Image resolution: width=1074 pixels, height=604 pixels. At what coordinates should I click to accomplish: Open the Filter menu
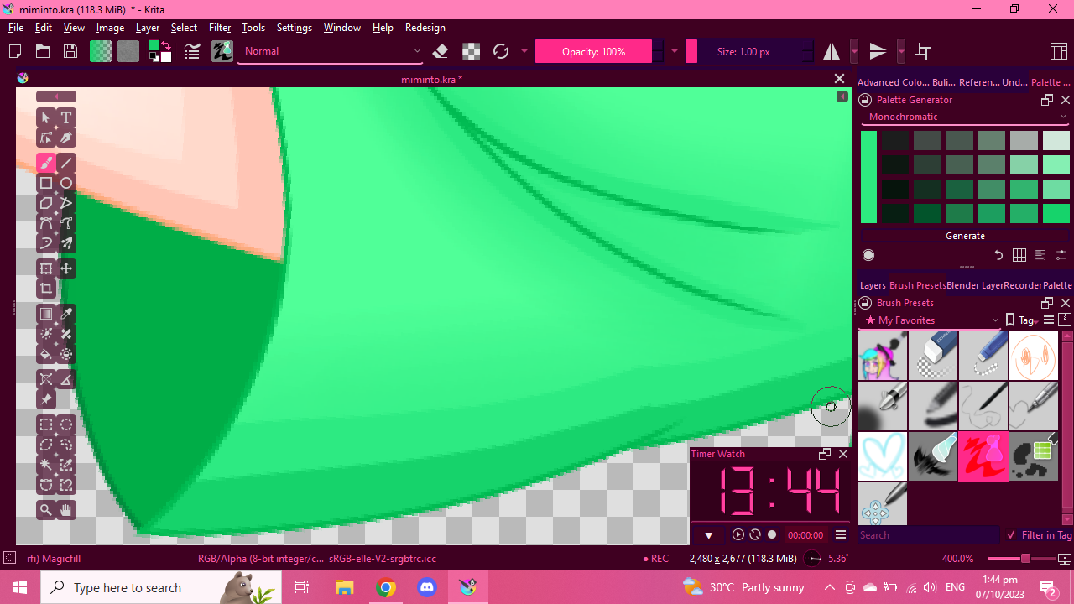(220, 28)
